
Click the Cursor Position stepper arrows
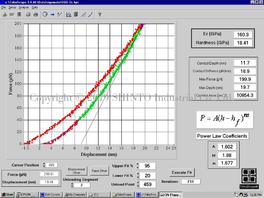click(x=44, y=165)
